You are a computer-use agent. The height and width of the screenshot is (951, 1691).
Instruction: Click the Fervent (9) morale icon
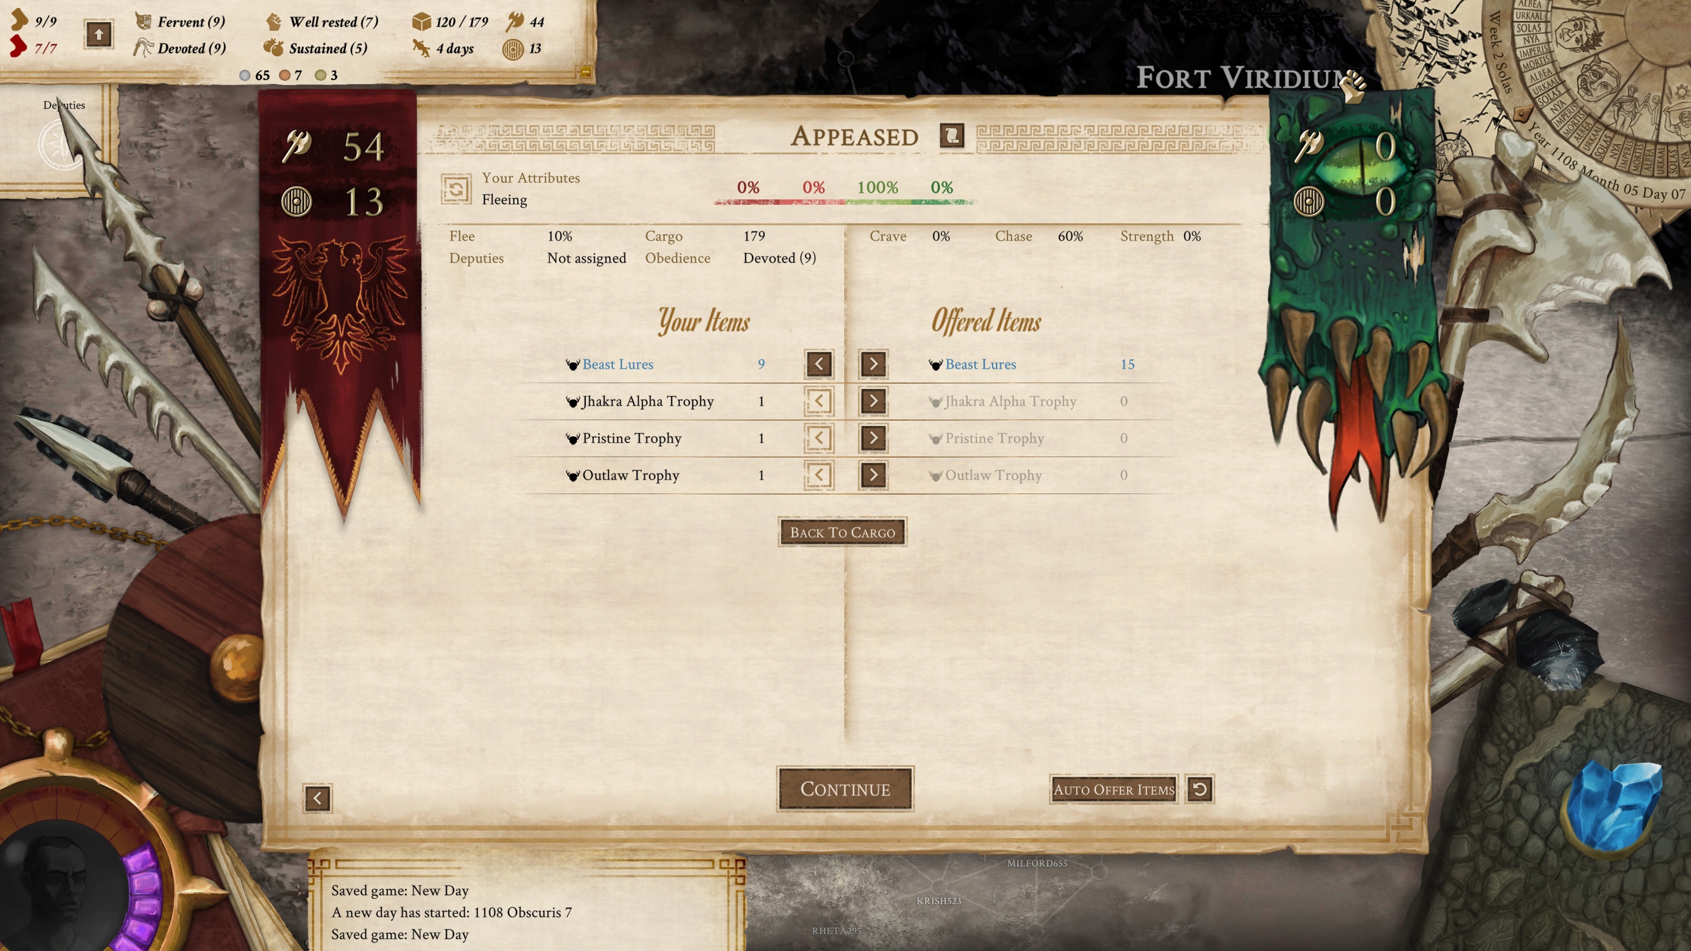[x=142, y=21]
